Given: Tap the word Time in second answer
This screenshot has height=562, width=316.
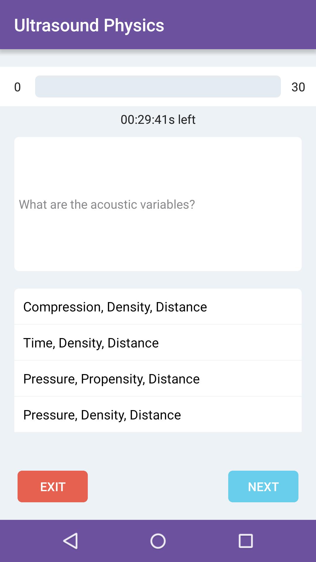Looking at the screenshot, I should (x=39, y=343).
